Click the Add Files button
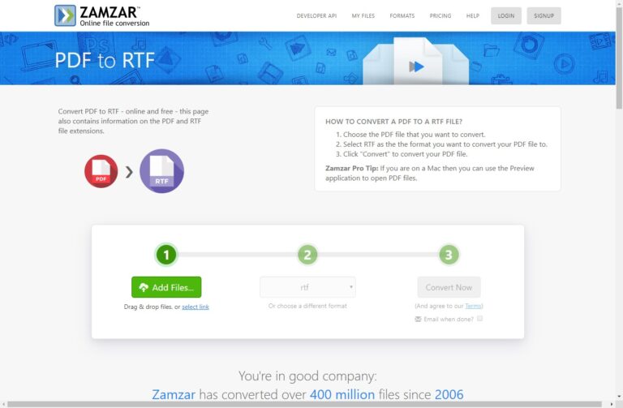623x408 pixels. pyautogui.click(x=166, y=287)
